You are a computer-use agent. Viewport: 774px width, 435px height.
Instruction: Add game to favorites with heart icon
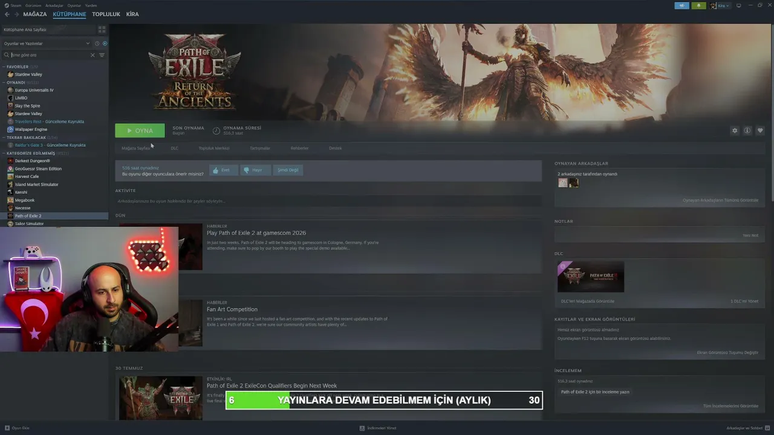pos(760,130)
